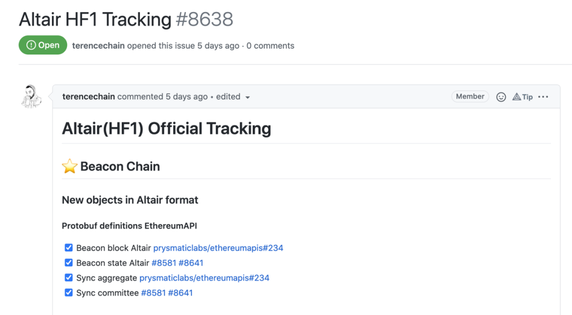The height and width of the screenshot is (315, 572).
Task: Toggle the Sync aggregate checkbox
Action: tap(68, 278)
